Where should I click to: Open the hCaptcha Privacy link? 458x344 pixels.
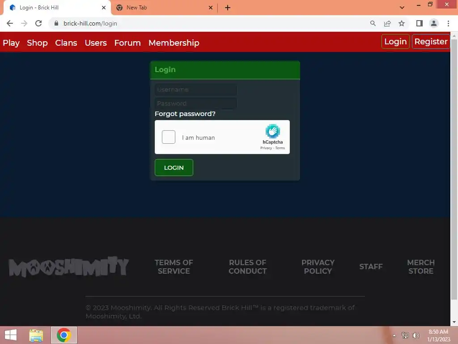click(x=266, y=148)
